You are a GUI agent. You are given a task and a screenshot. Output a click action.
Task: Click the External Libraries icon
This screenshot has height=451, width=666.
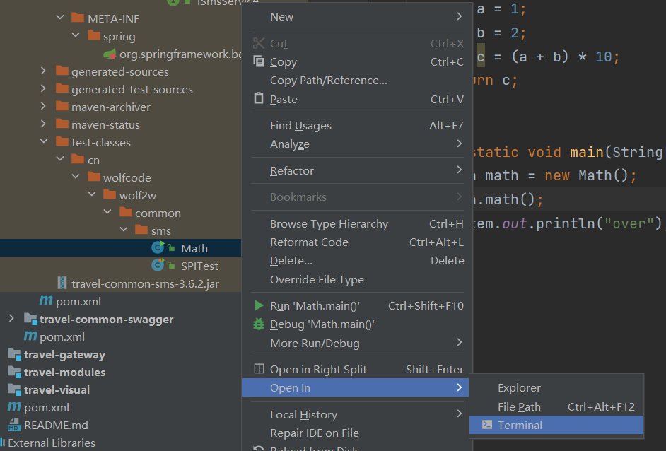pyautogui.click(x=3, y=443)
